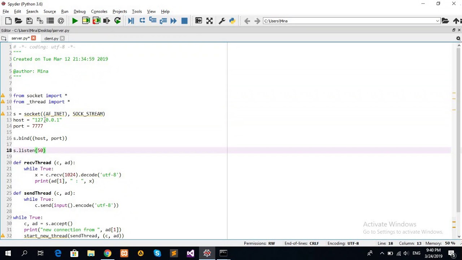Maximize the current pane
The width and height of the screenshot is (462, 260).
(199, 21)
